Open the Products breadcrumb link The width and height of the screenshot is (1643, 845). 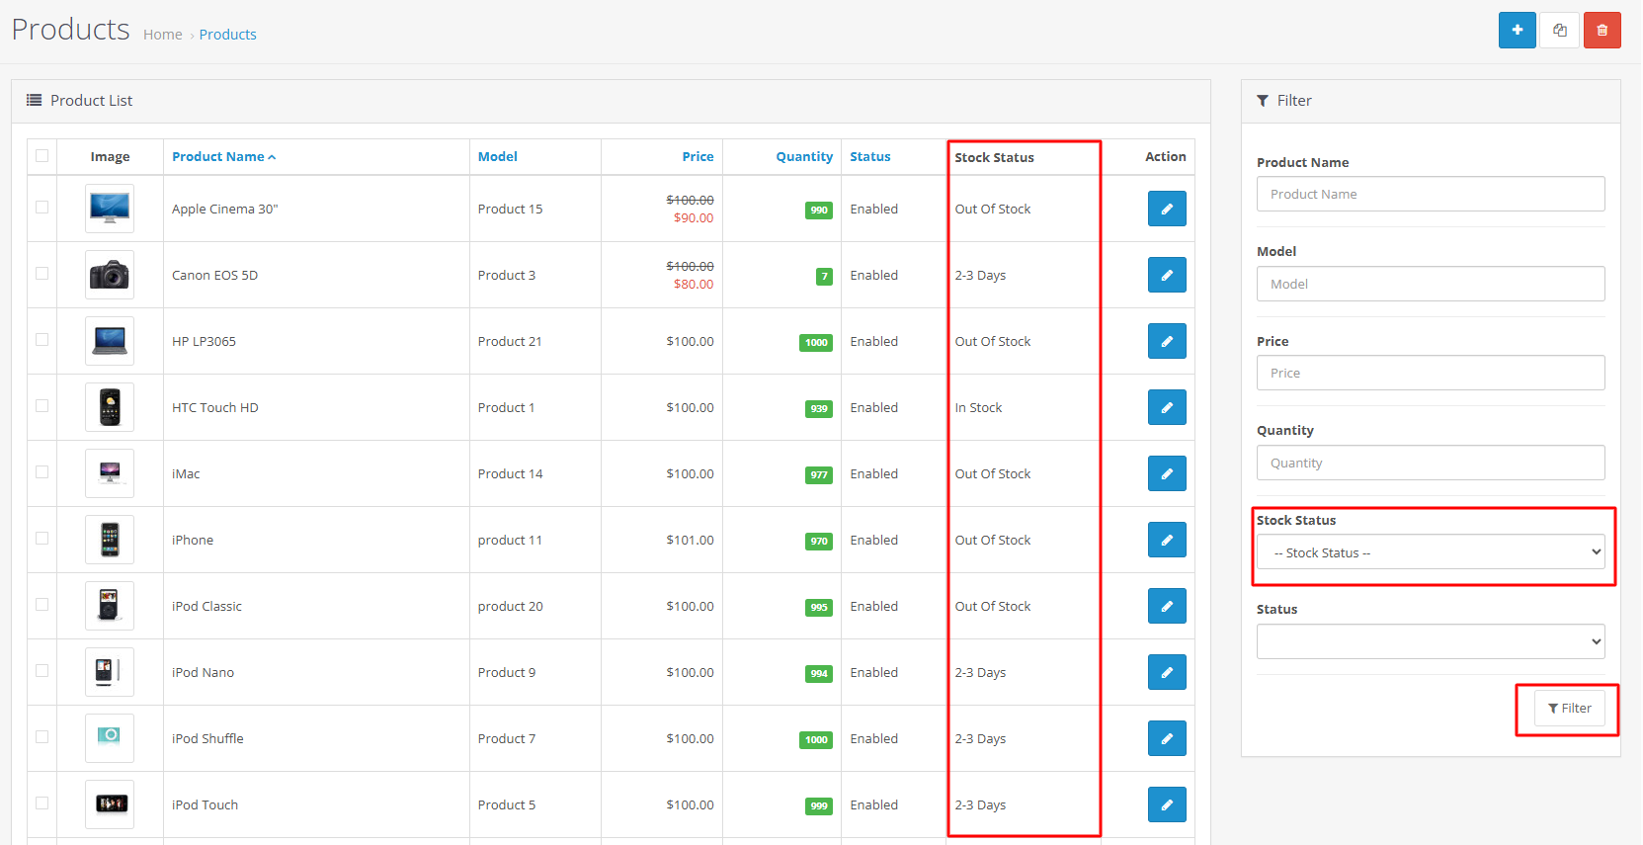(x=227, y=35)
